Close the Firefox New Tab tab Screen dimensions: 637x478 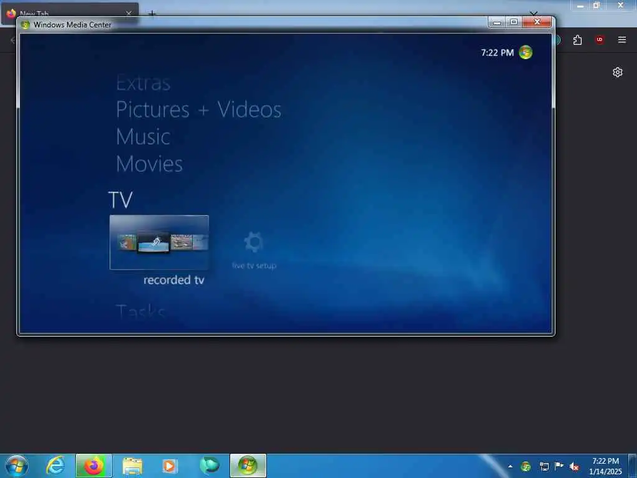tap(129, 14)
